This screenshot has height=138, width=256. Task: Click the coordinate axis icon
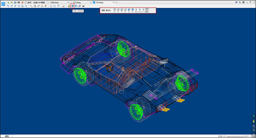tap(80, 6)
